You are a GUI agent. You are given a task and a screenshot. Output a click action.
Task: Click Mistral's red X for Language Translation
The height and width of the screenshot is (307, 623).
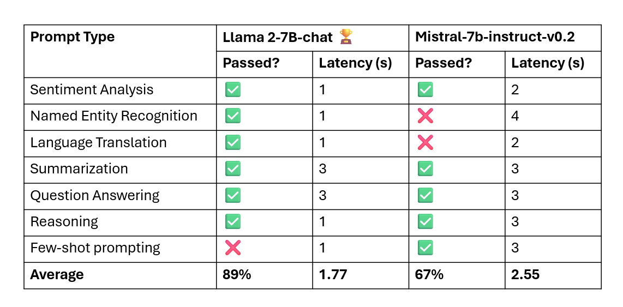(x=425, y=142)
